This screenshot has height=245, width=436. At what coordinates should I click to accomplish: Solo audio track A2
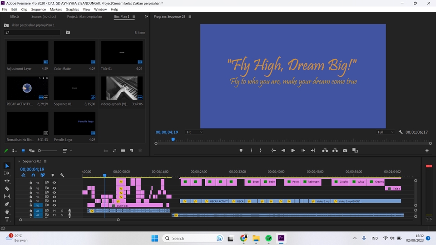click(x=62, y=215)
